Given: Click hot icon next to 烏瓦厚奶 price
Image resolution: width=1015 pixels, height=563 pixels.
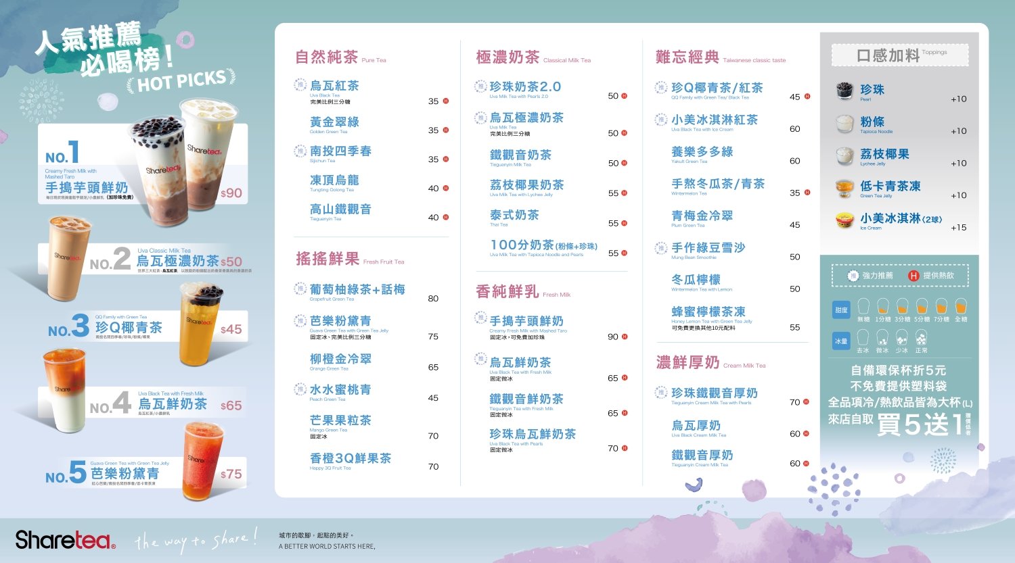Looking at the screenshot, I should tap(806, 433).
